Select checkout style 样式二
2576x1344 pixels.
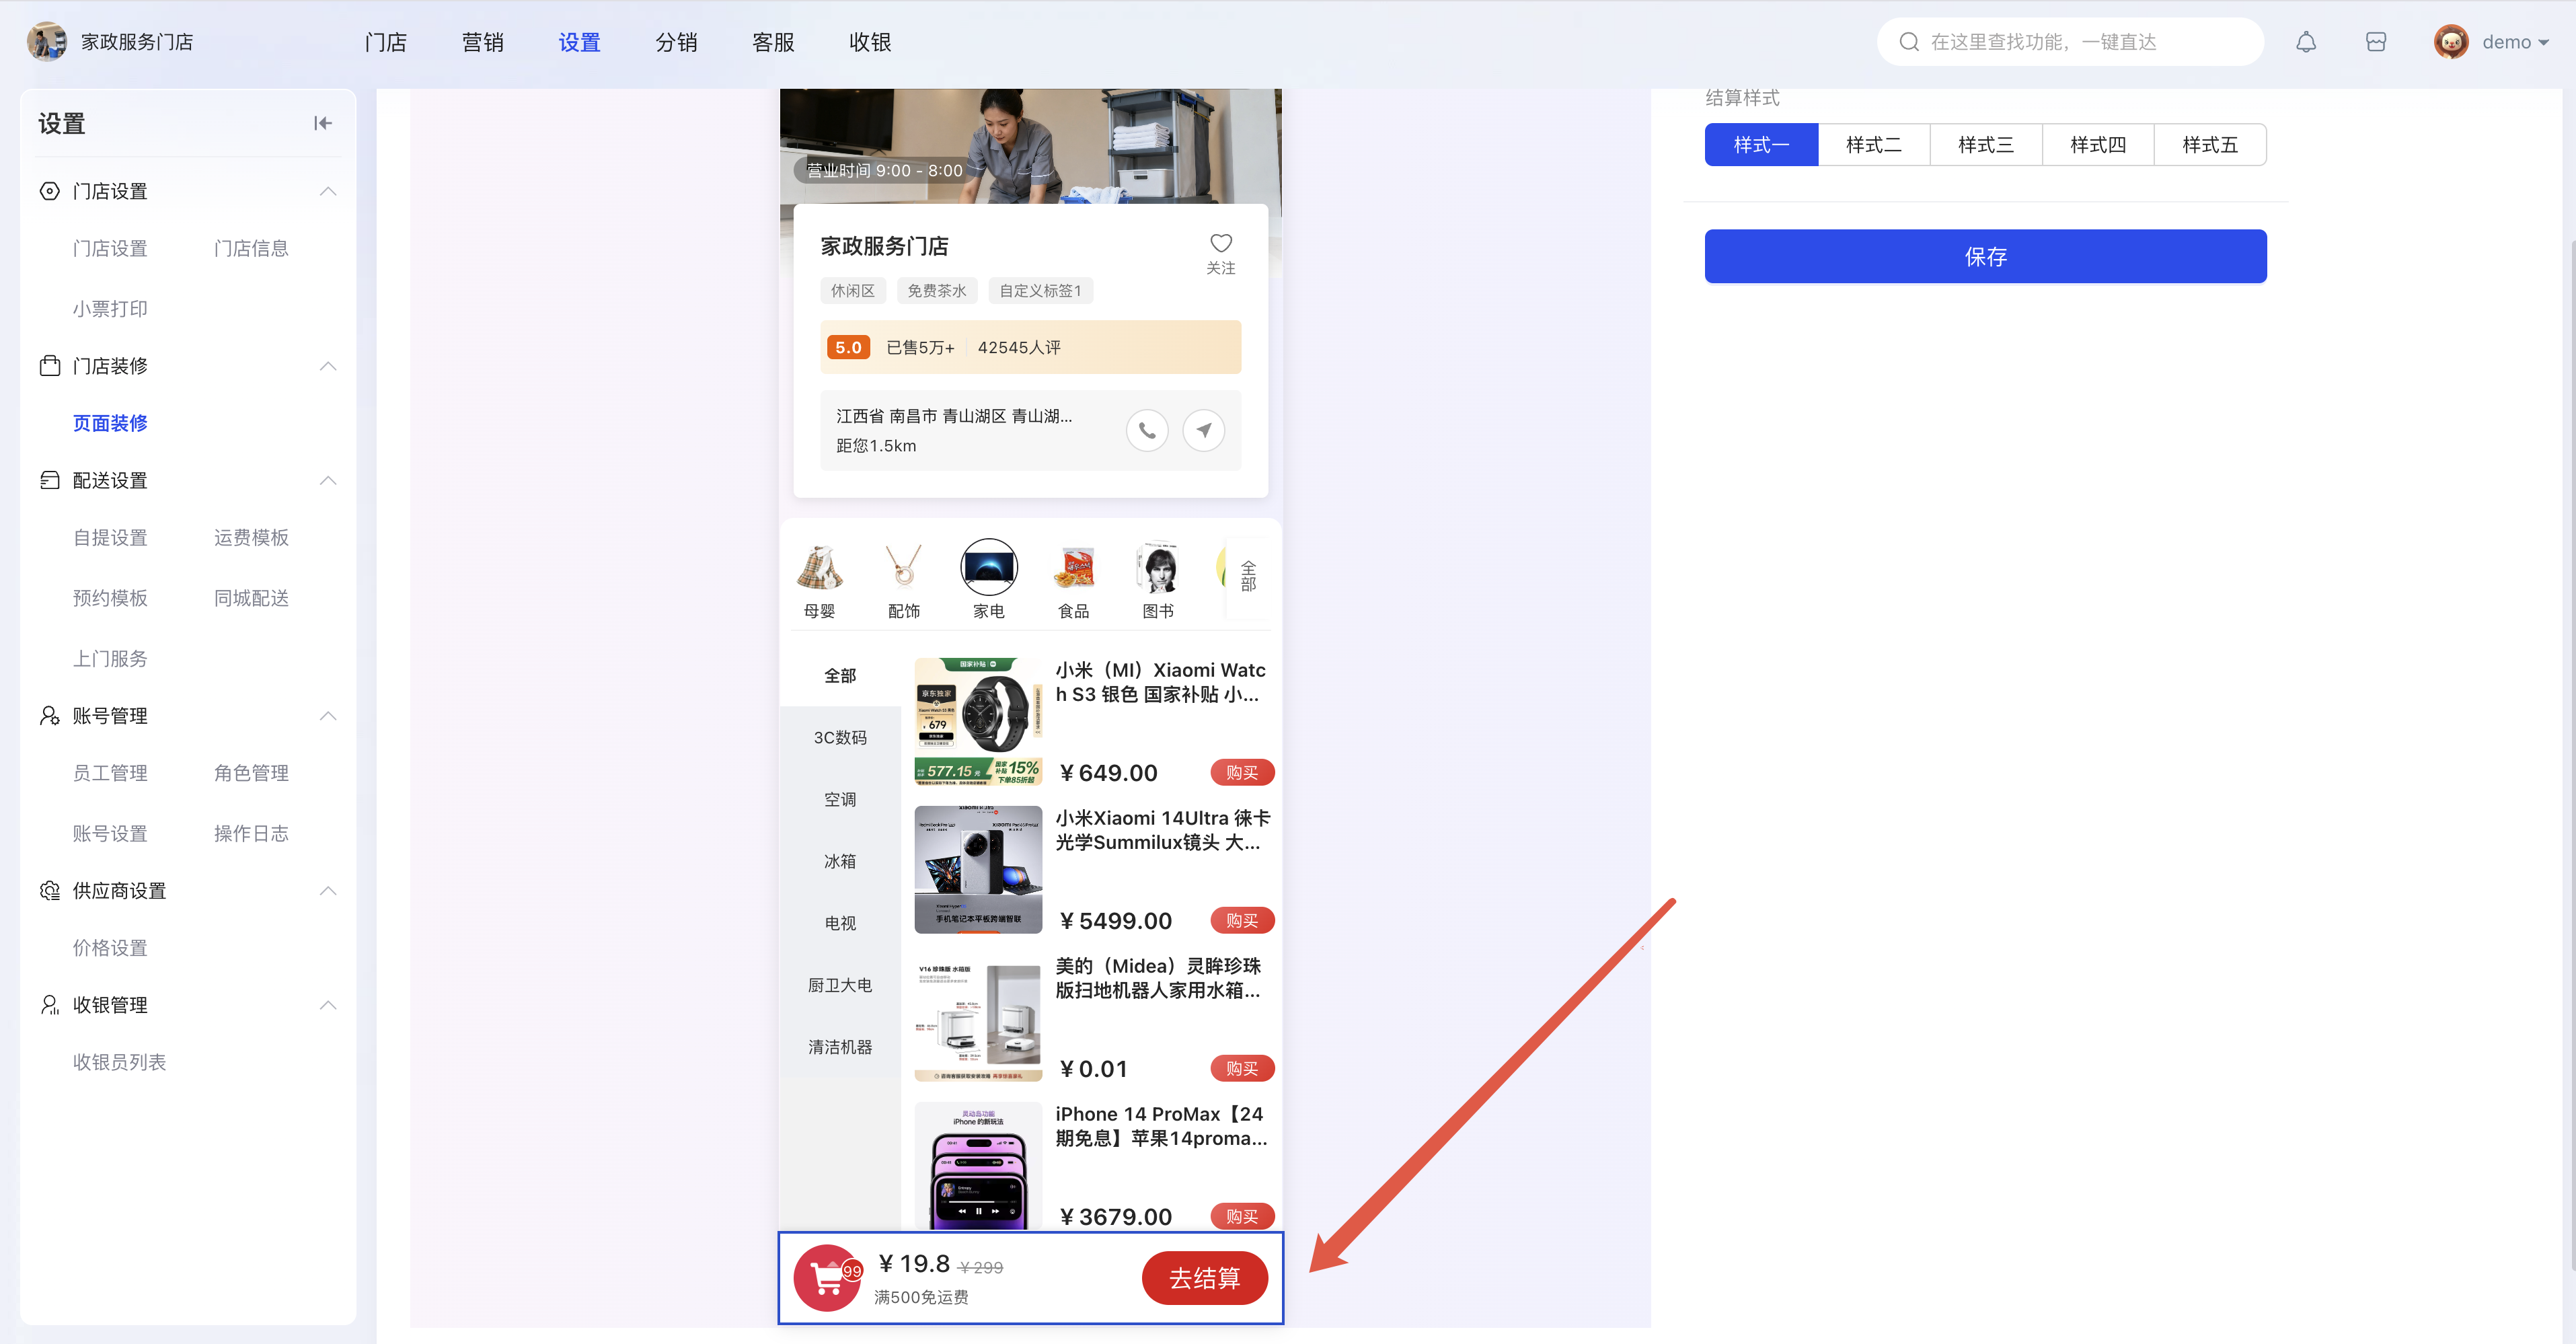(1873, 145)
